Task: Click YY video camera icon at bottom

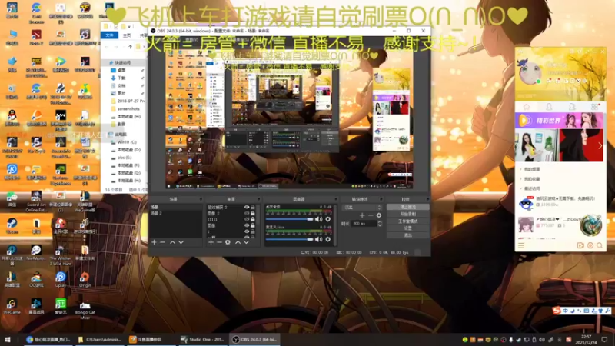Action: 580,245
